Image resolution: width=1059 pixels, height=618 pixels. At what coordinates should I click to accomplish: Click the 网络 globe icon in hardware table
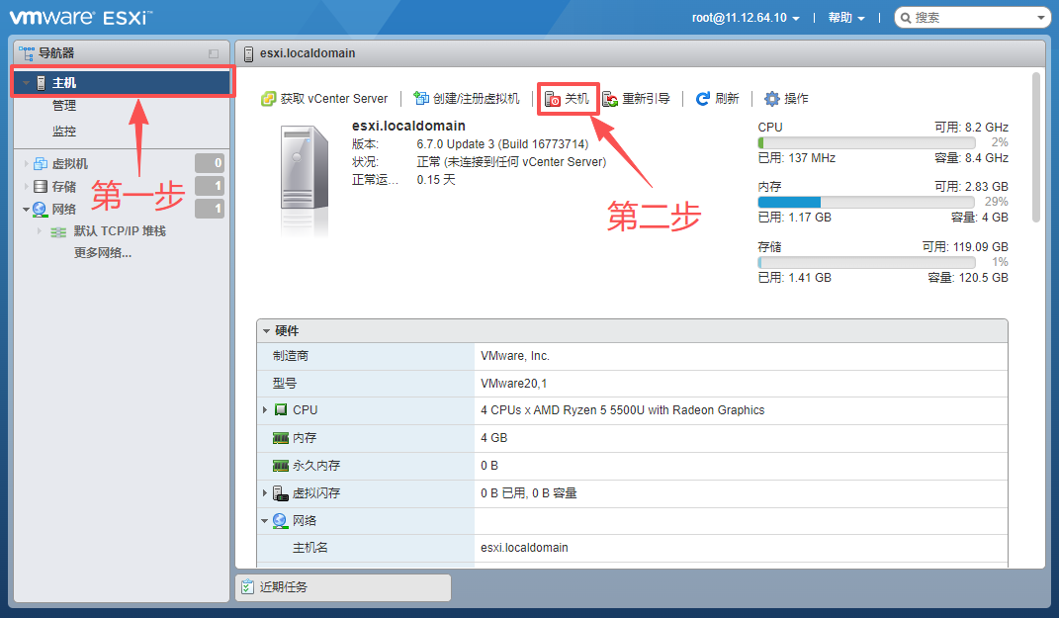point(280,521)
